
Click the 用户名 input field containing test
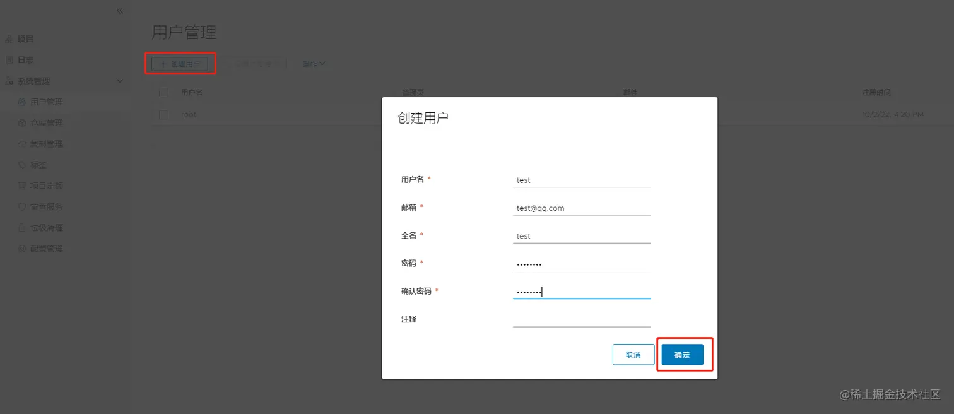coord(582,180)
